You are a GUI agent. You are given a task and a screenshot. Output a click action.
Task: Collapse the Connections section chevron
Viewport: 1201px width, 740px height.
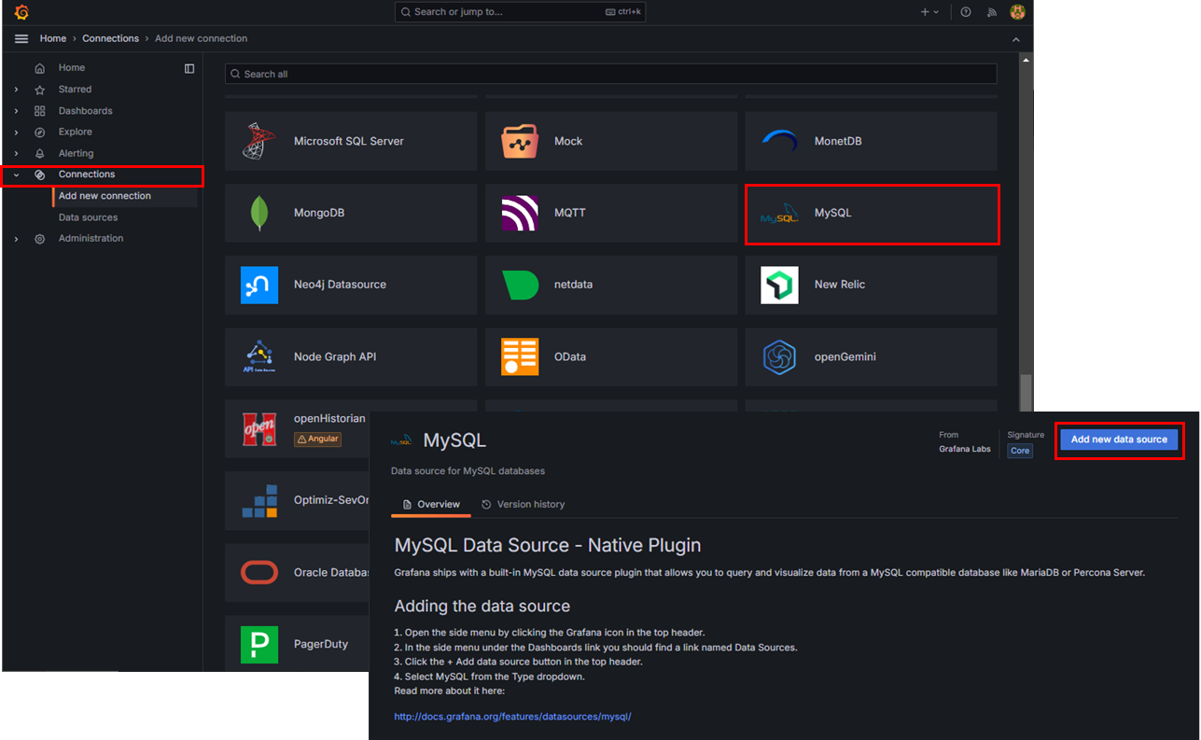(16, 175)
